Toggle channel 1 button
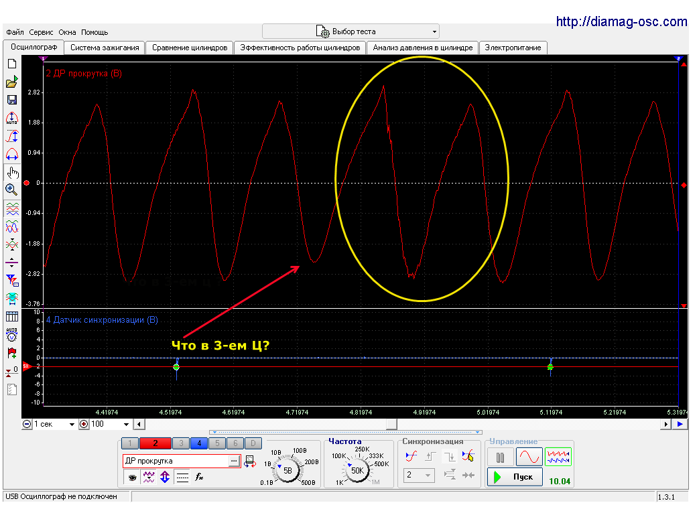Screen dimensions: 697x505 click(x=130, y=443)
